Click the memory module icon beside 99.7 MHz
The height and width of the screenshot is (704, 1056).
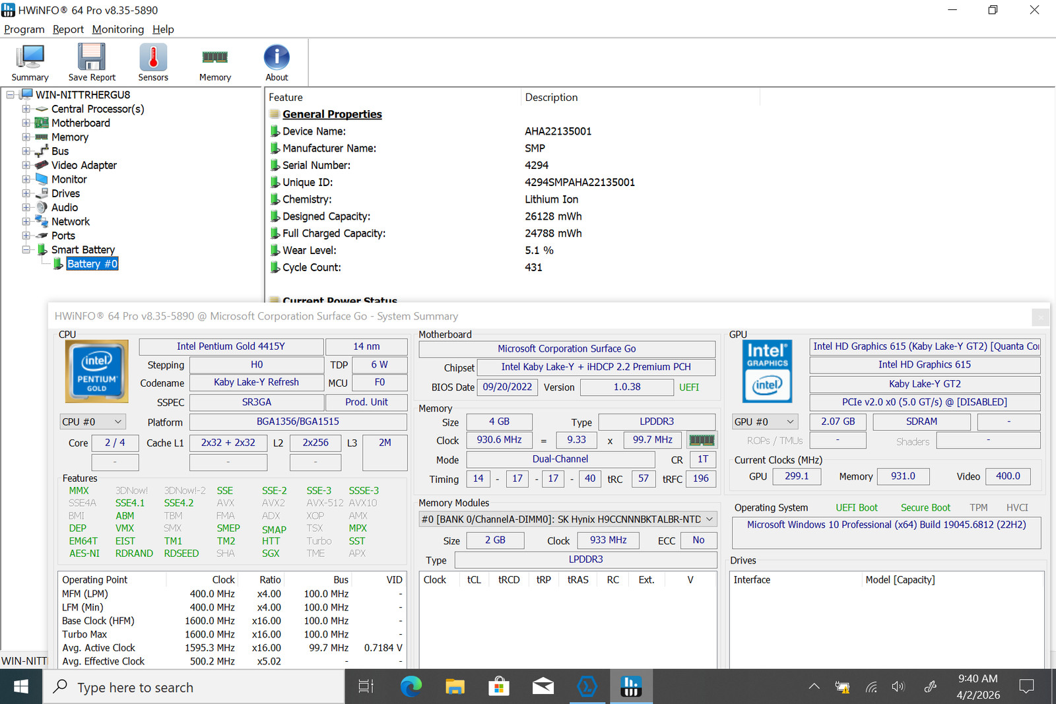pyautogui.click(x=702, y=440)
